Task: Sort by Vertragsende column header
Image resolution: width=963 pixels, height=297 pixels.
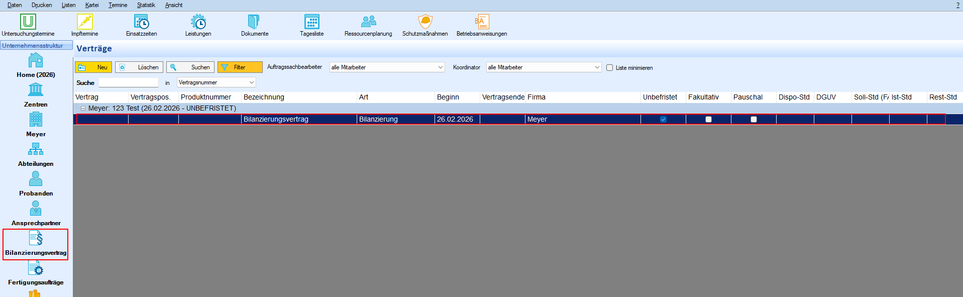Action: coord(502,97)
